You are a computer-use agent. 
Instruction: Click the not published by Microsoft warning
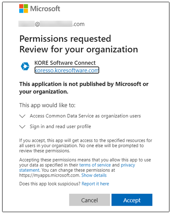(x=84, y=88)
